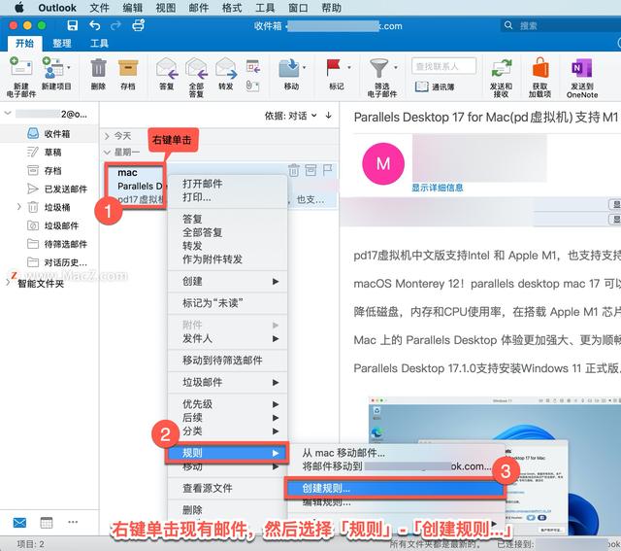
Task: Open the 依据: 对话 sort dropdown
Action: pos(291,116)
